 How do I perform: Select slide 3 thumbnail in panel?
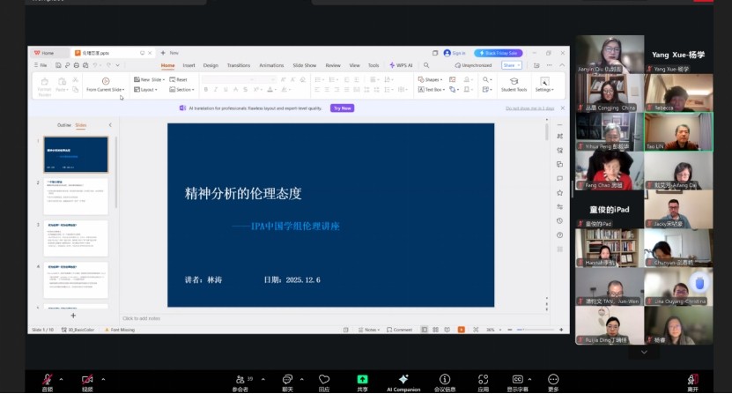76,237
